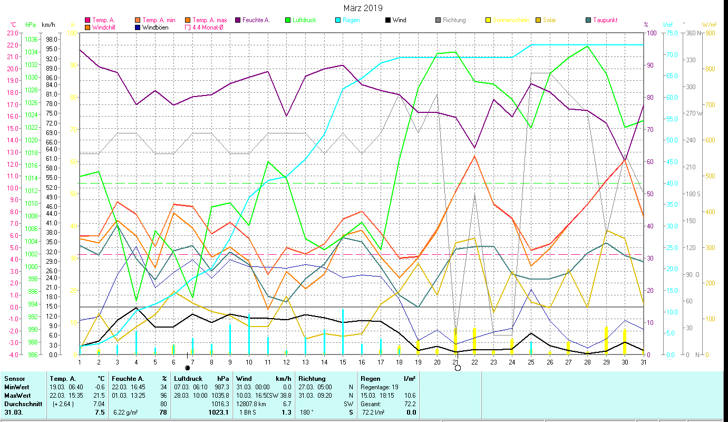Click the Temp. A. legend color swatch

pos(88,20)
